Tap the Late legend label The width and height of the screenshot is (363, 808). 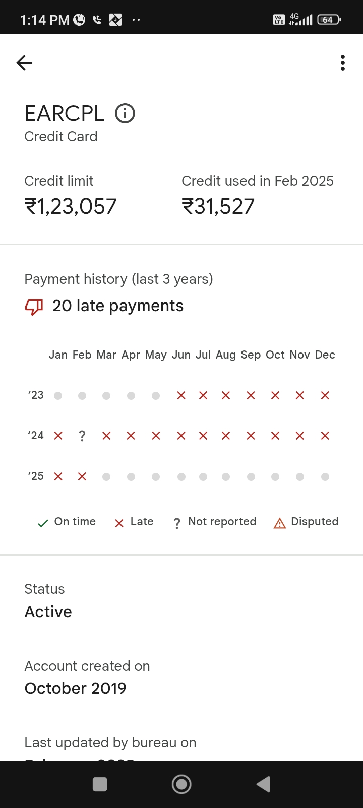point(142,521)
